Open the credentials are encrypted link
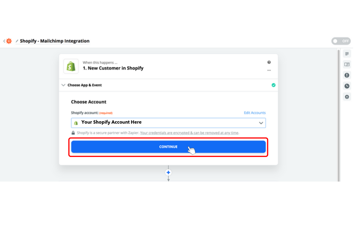354x229 pixels. [x=189, y=133]
